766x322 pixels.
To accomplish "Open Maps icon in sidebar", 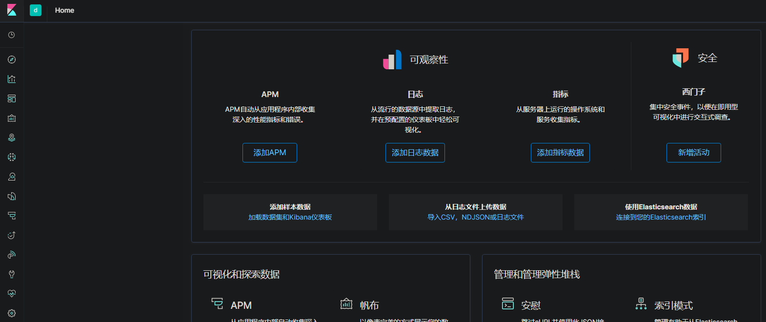I will (x=12, y=138).
